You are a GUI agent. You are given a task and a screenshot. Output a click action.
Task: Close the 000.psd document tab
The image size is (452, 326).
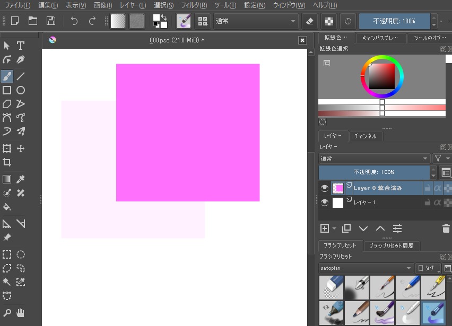click(x=302, y=40)
